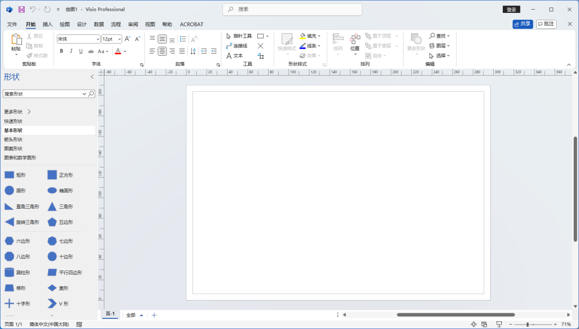
Task: Open the 视图 ribbon tab
Action: (x=150, y=24)
